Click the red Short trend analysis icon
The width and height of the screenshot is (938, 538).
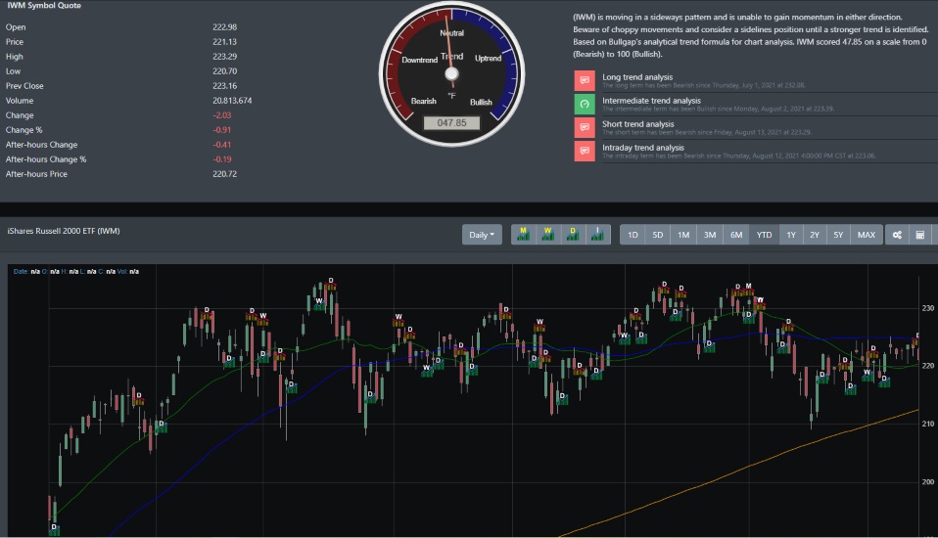pos(585,127)
